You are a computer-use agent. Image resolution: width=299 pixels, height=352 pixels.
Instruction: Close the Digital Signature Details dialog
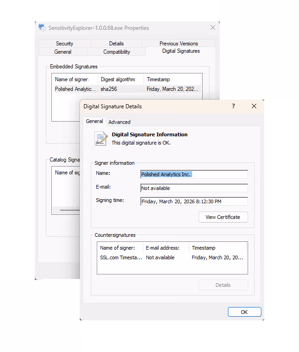click(x=254, y=106)
